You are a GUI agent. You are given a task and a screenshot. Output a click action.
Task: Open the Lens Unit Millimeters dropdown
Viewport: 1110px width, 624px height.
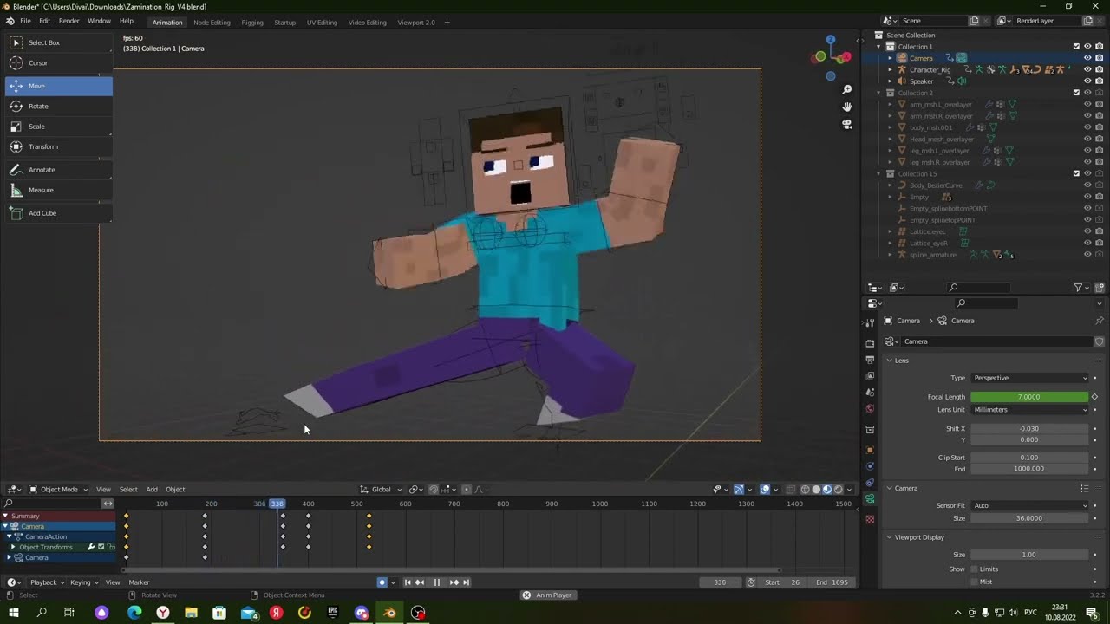click(x=1029, y=410)
